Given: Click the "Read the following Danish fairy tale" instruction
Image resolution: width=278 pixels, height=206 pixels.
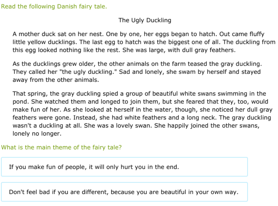Looking at the screenshot, I should [x=54, y=6].
